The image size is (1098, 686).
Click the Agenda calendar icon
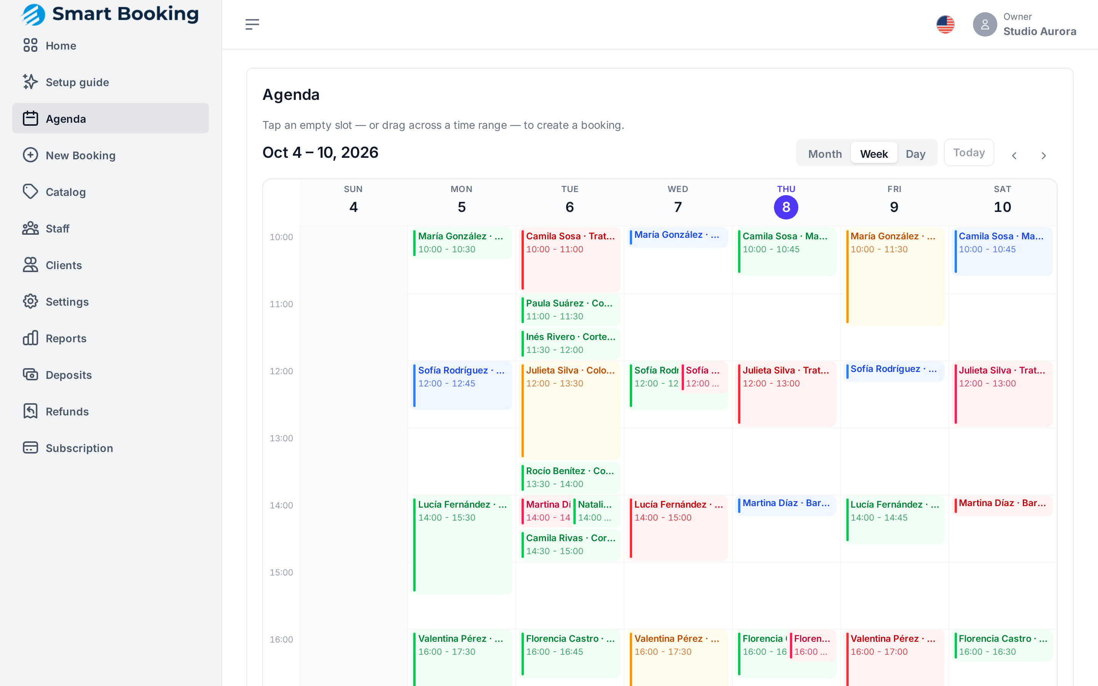click(30, 119)
